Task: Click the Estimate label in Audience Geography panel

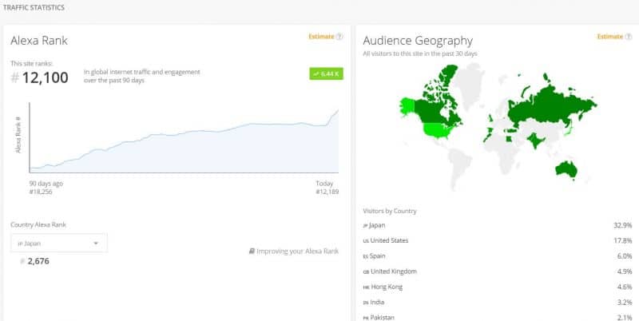Action: pyautogui.click(x=610, y=37)
